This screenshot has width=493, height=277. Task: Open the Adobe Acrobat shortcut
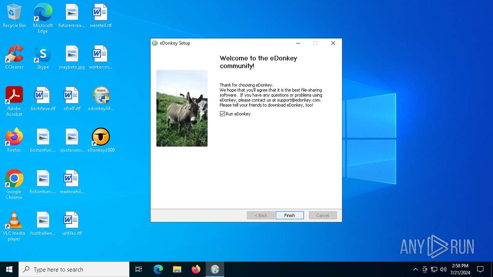coord(14,102)
